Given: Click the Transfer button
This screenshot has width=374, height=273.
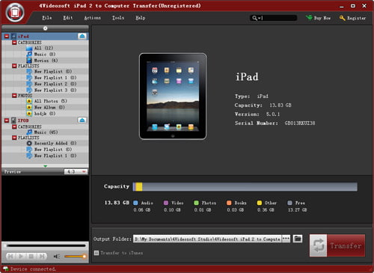Looking at the screenshot, I should click(x=337, y=245).
